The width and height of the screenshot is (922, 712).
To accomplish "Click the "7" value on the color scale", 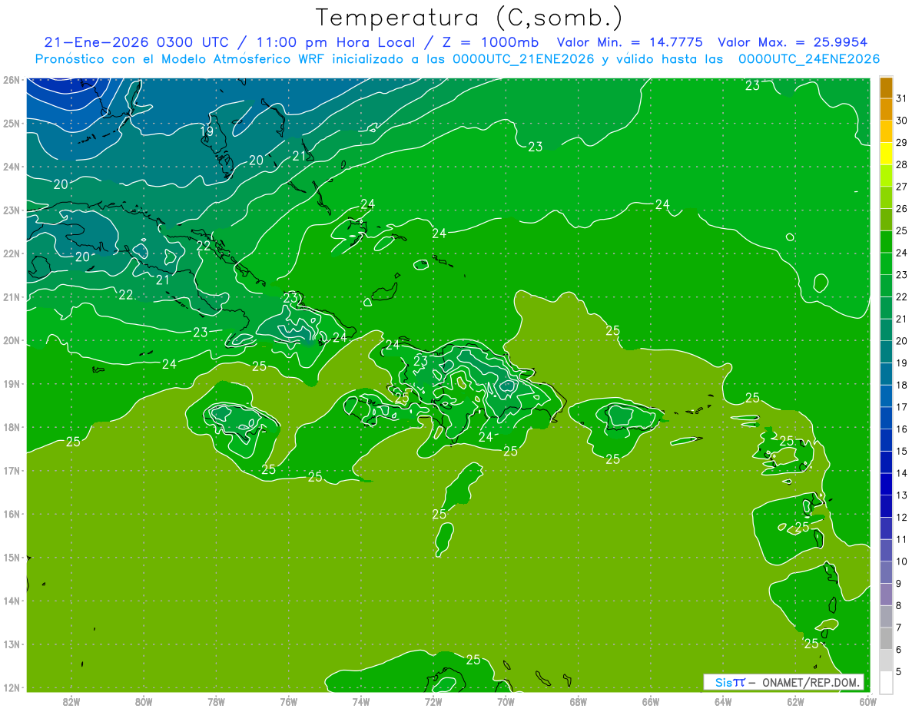I will (x=899, y=627).
